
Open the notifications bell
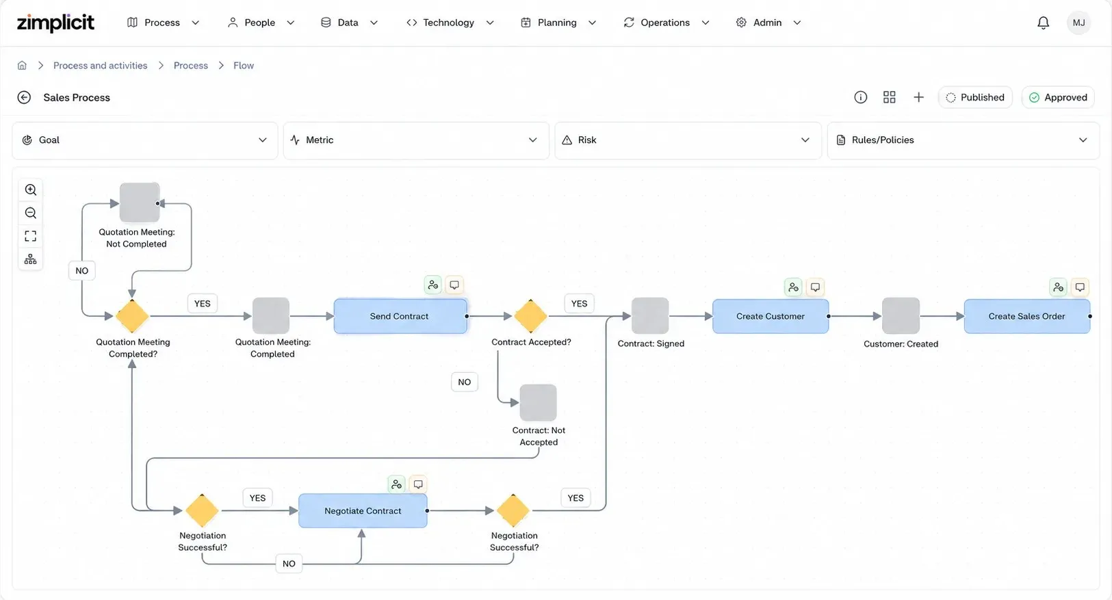[1043, 23]
